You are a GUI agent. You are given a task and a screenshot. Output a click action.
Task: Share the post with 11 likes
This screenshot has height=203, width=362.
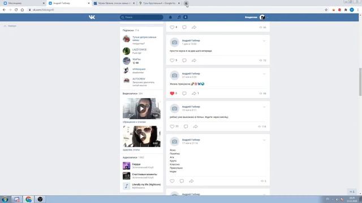195,126
